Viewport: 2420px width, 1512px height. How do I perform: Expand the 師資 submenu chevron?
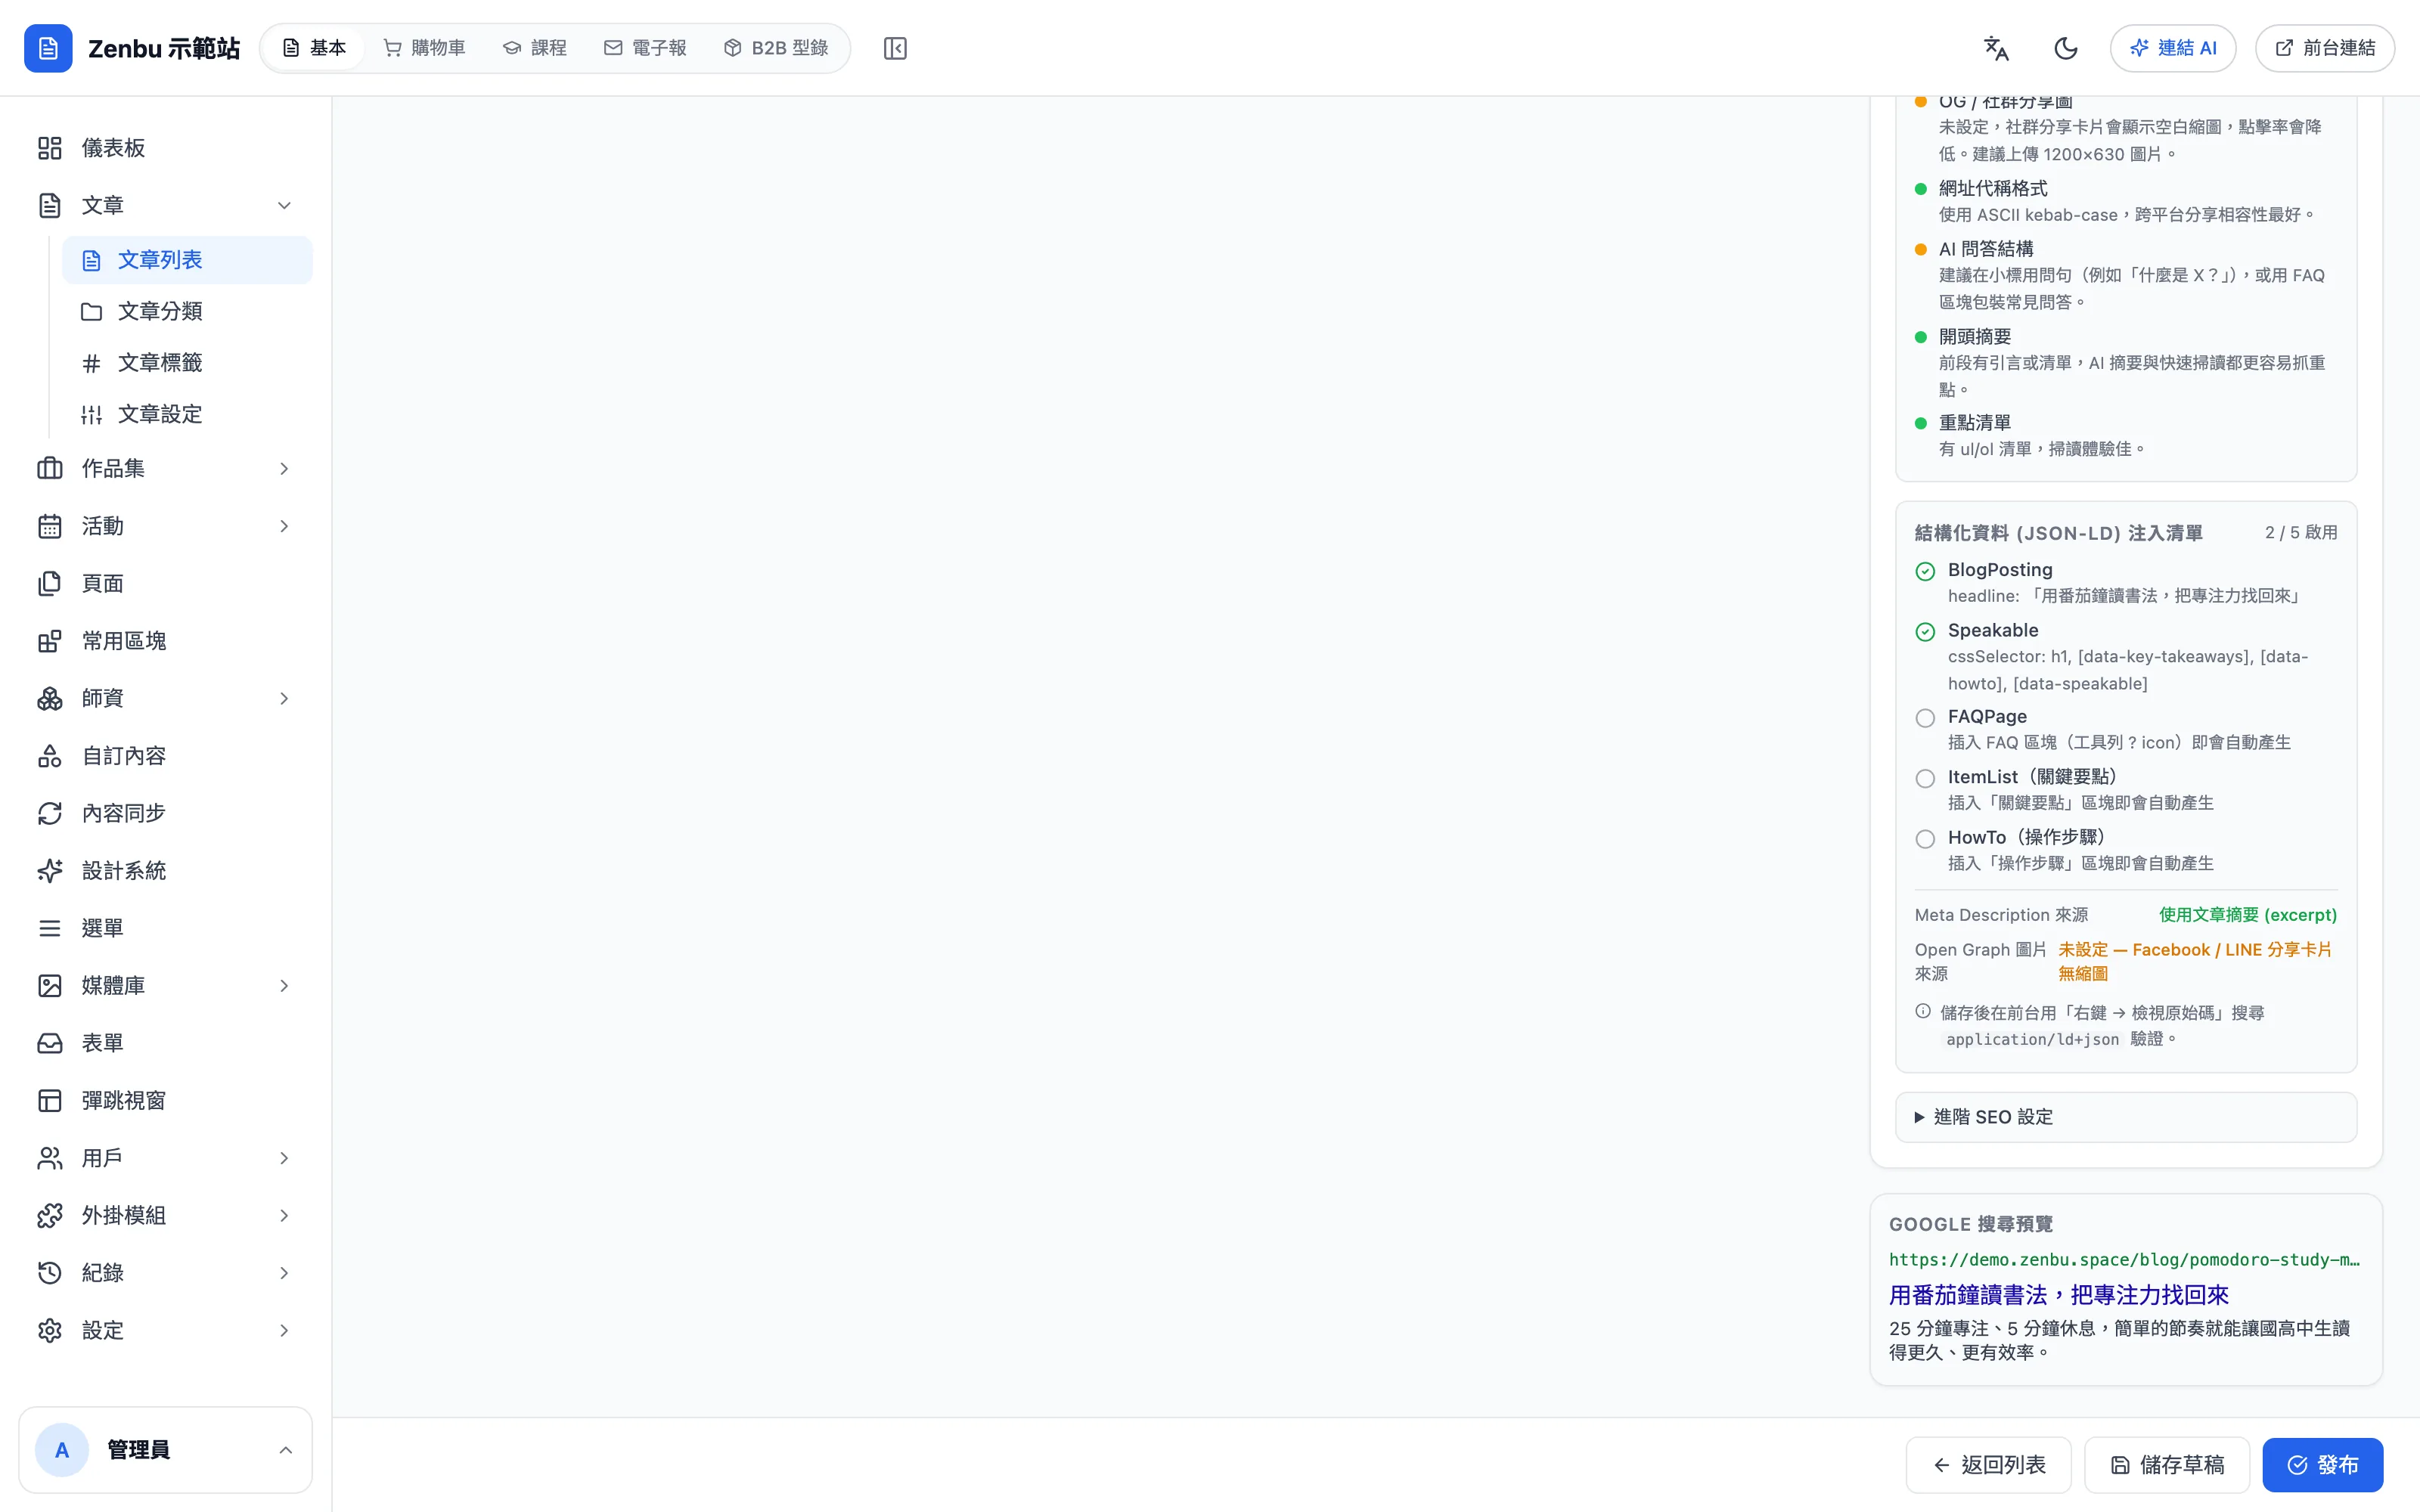pyautogui.click(x=284, y=698)
